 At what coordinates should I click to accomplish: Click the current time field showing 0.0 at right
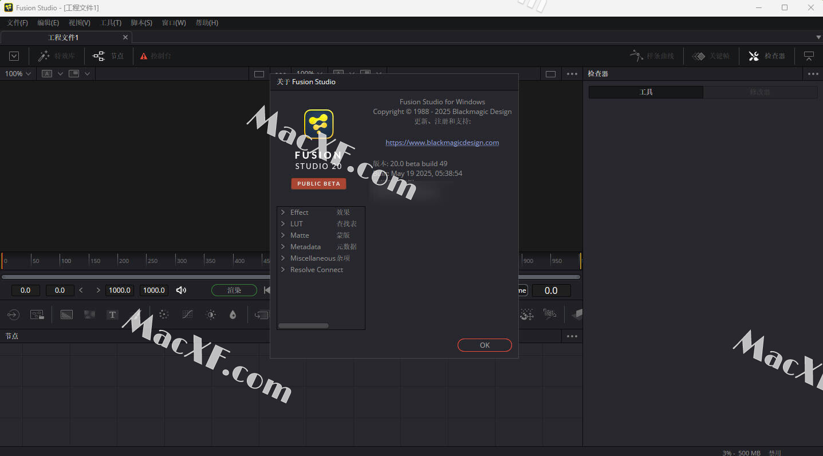click(x=551, y=290)
